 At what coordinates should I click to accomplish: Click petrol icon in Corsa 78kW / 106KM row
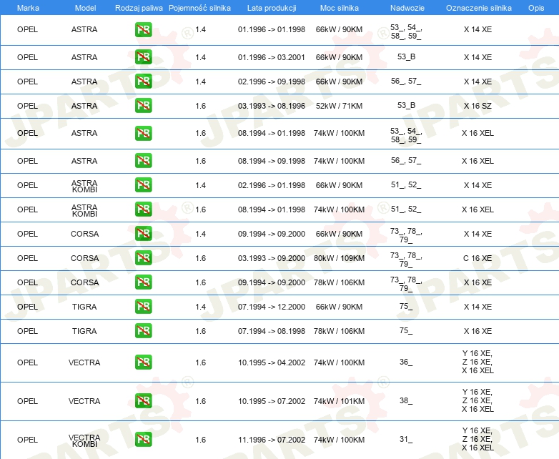point(143,282)
